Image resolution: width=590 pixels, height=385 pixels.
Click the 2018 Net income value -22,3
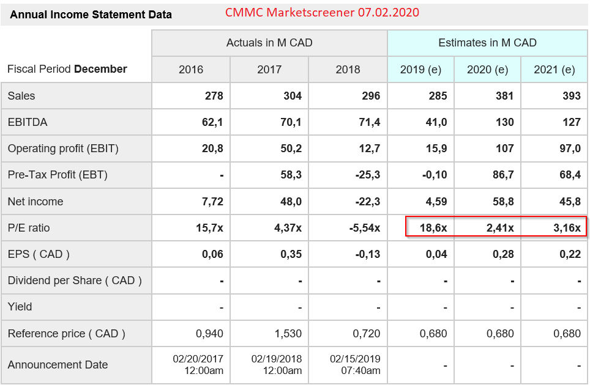(x=367, y=202)
